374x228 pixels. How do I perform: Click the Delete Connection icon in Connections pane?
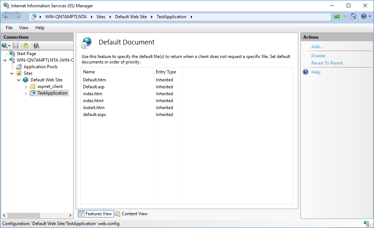click(x=36, y=45)
